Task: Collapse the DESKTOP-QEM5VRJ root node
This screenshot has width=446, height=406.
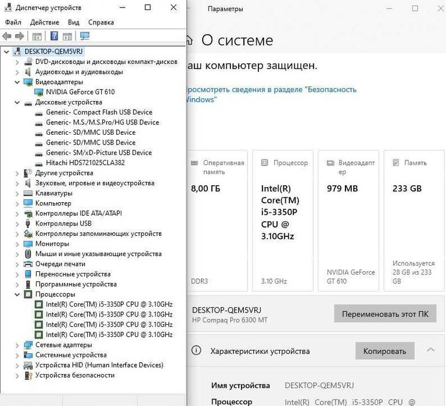Action: (6, 52)
